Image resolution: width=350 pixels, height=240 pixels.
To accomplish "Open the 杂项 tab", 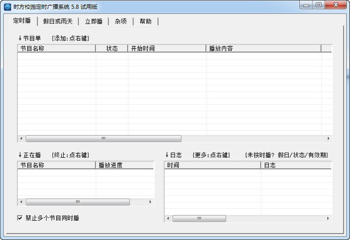I will 121,22.
